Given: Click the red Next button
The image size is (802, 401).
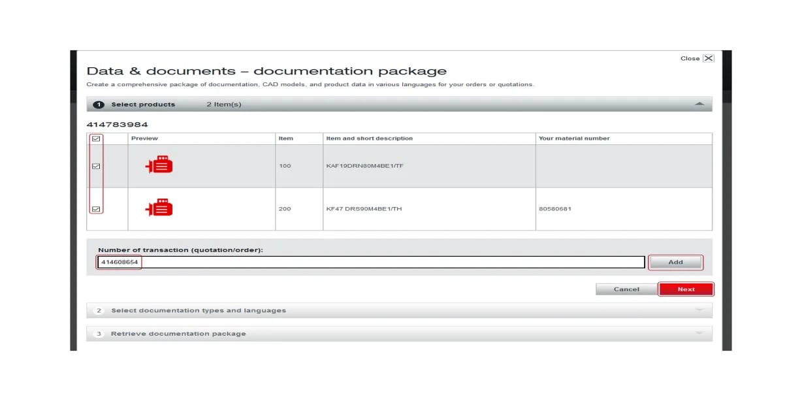Looking at the screenshot, I should point(686,289).
